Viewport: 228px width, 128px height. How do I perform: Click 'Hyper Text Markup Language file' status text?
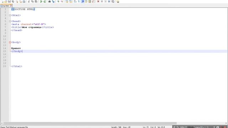click(14, 127)
